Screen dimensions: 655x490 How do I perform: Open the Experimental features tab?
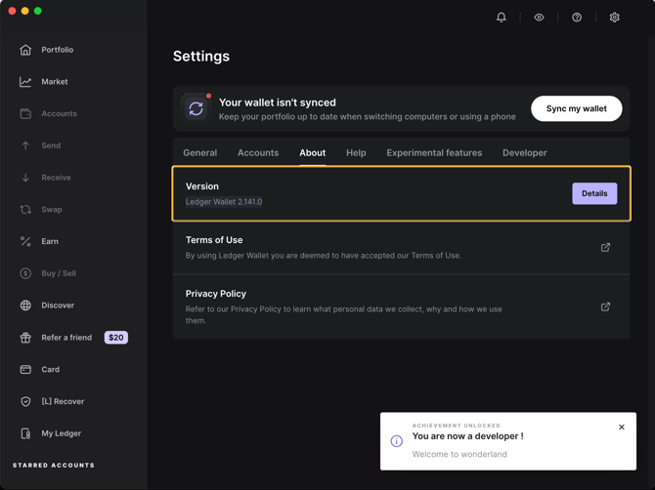click(434, 153)
